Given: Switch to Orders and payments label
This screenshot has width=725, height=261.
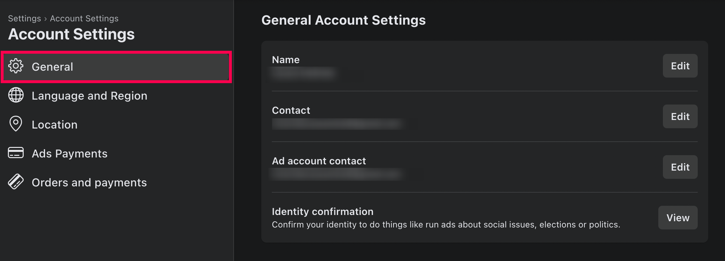Looking at the screenshot, I should (x=89, y=182).
